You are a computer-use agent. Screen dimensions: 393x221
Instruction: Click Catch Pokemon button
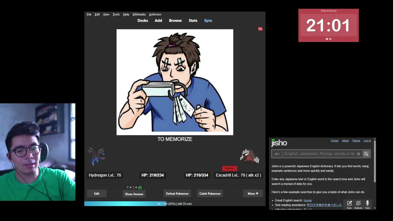pos(210,194)
